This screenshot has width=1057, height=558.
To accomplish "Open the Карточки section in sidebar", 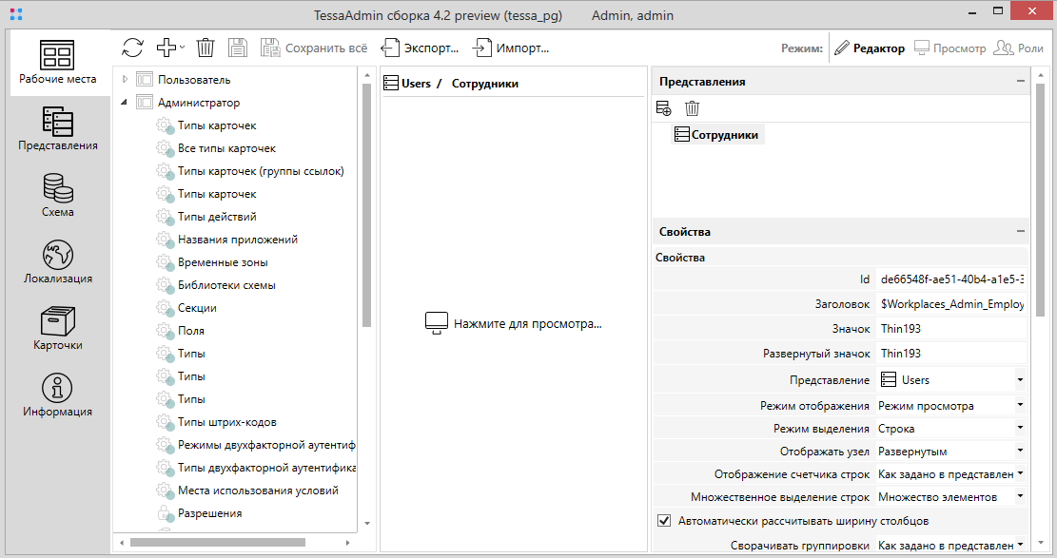I will (x=57, y=328).
